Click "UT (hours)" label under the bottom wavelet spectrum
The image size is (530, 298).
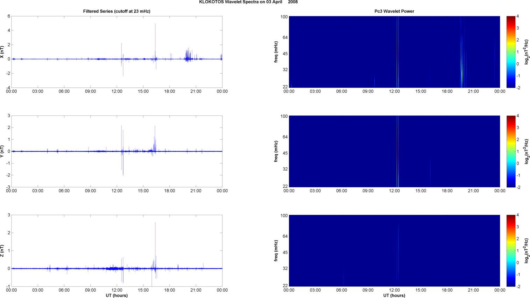[394, 295]
